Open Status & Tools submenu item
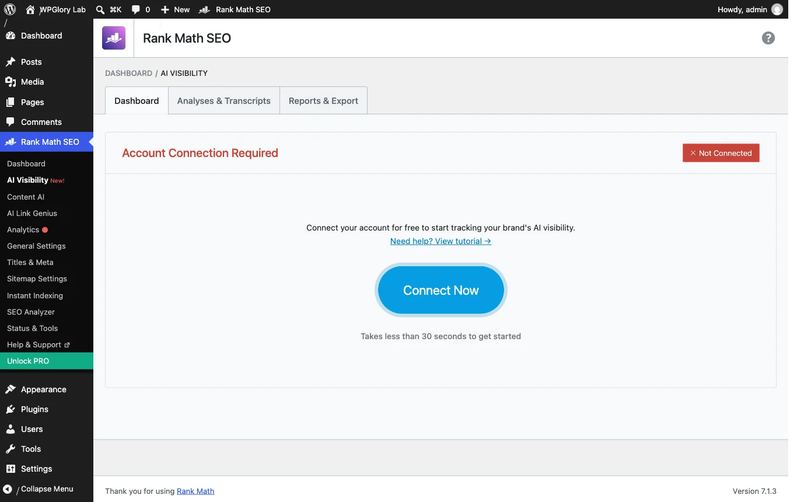The image size is (797, 502). pos(47,328)
